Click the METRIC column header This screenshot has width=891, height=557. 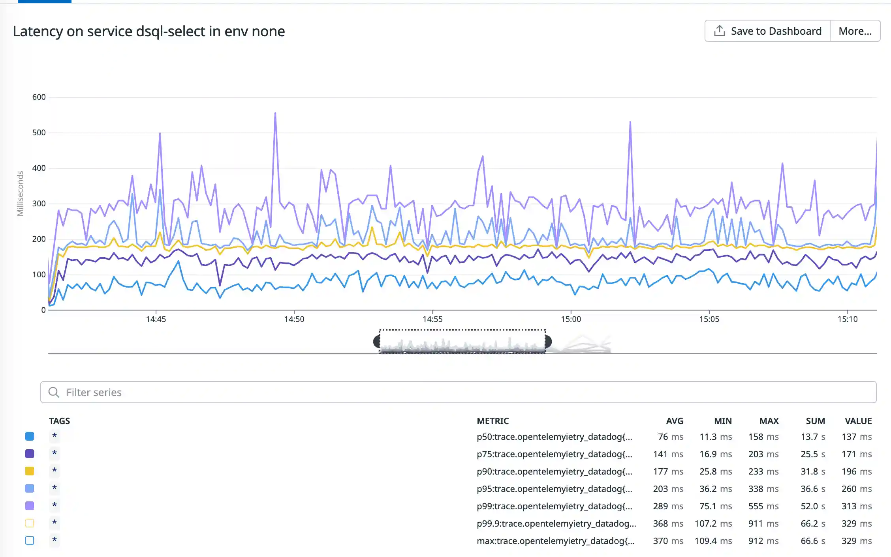point(492,421)
